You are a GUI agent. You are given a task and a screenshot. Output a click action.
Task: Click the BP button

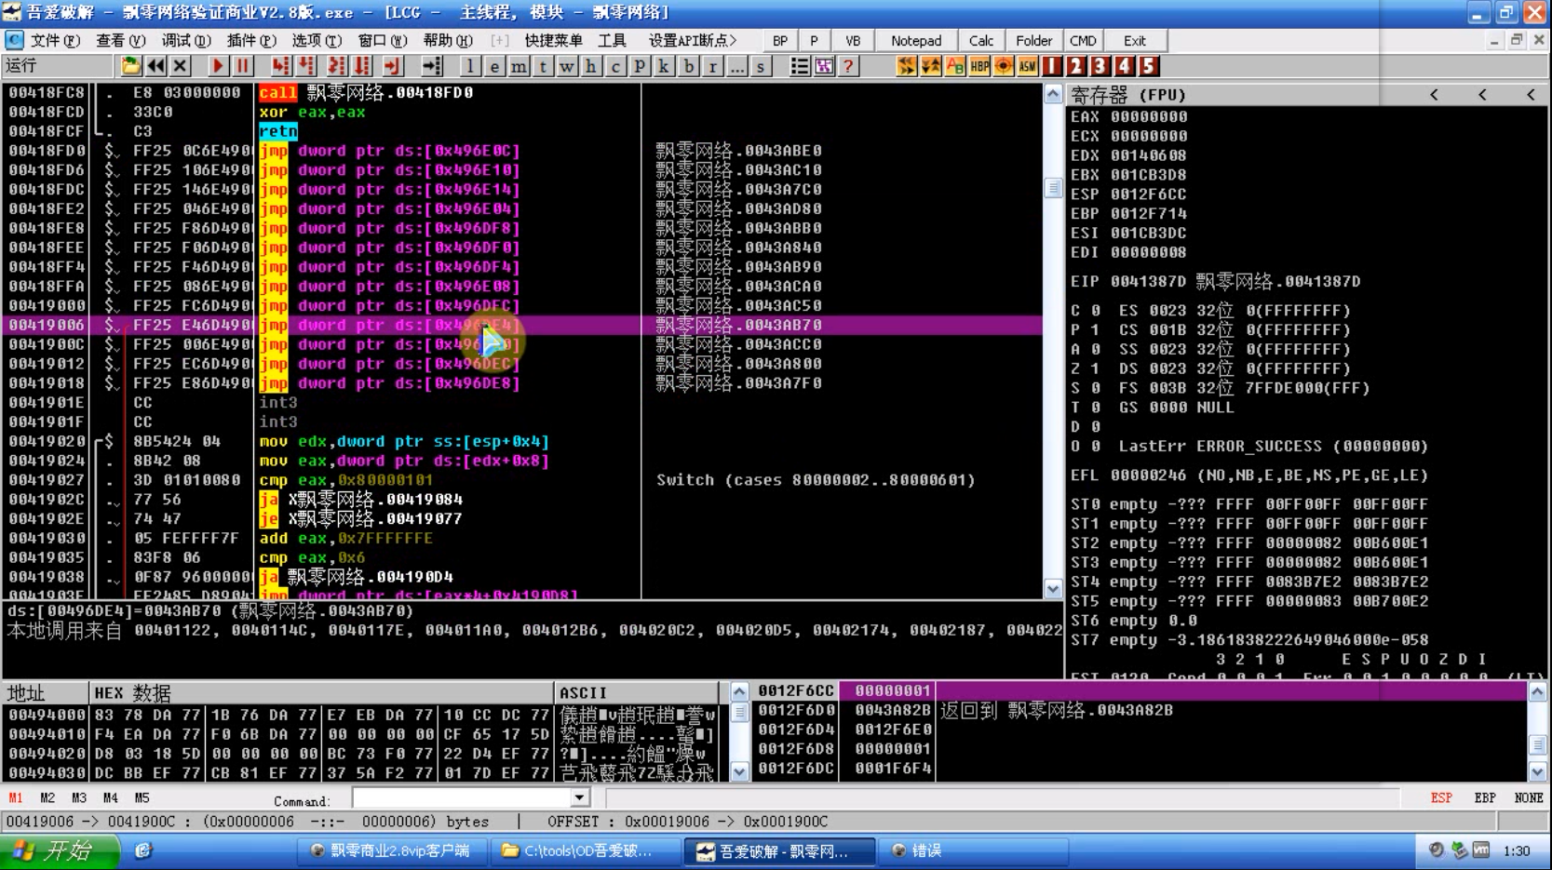pos(780,40)
